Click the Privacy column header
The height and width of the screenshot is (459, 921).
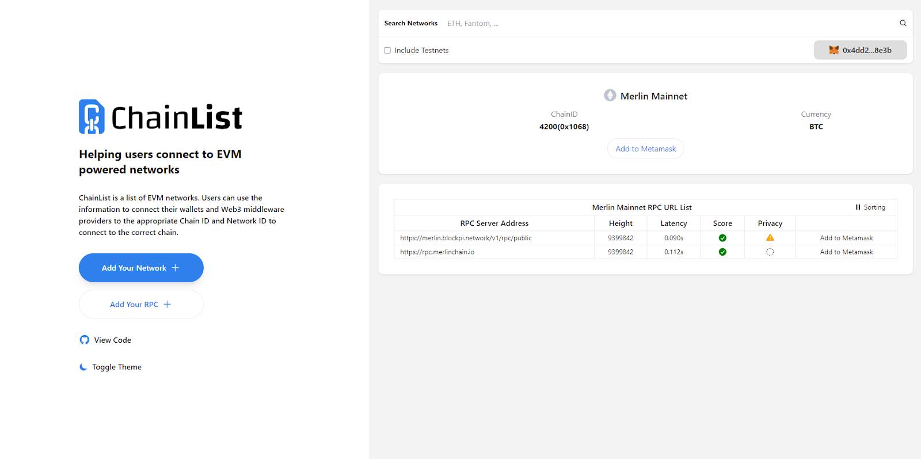click(x=770, y=223)
